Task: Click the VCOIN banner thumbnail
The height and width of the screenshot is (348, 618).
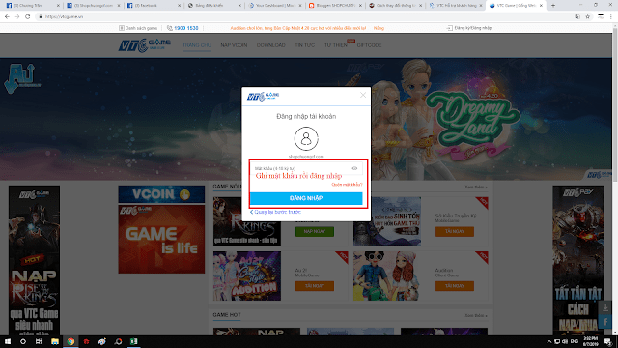Action: 161,194
